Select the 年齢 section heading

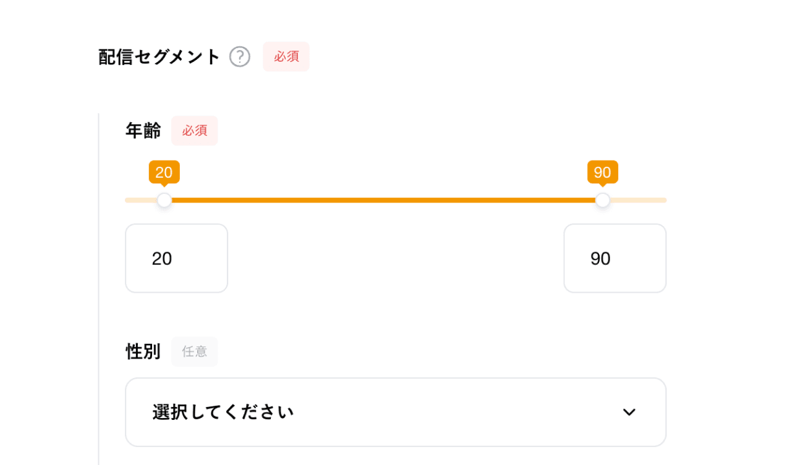pos(143,130)
